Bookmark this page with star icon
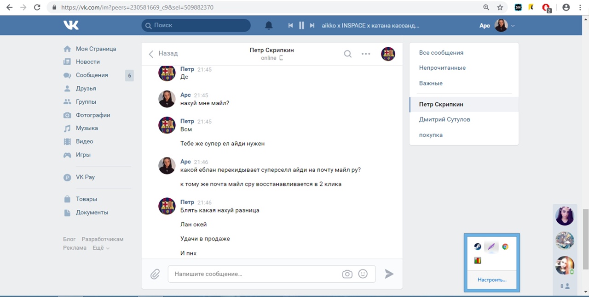This screenshot has height=297, width=589. (x=500, y=7)
